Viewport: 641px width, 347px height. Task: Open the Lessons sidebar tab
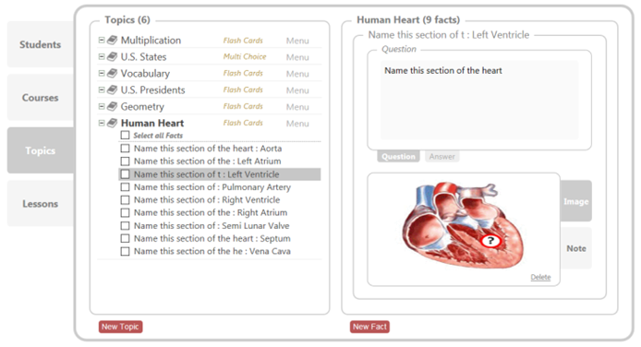tap(41, 203)
